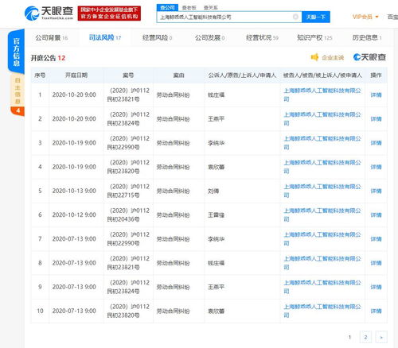Image resolution: width=398 pixels, height=348 pixels.
Task: Select the 自主信息 side tab with badge 4
Action: coord(18,95)
